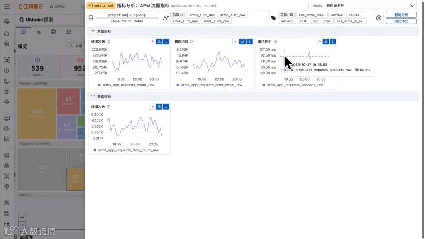Click the red 81 treemap tile

[x=68, y=101]
